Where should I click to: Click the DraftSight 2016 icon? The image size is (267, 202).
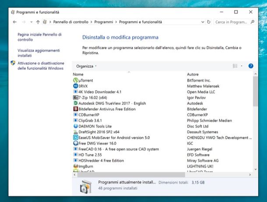(76, 132)
